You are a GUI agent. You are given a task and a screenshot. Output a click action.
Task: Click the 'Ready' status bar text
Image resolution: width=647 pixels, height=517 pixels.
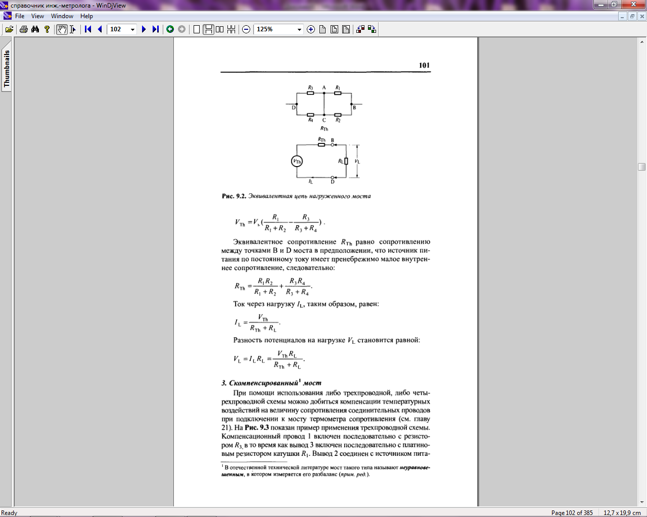click(9, 512)
